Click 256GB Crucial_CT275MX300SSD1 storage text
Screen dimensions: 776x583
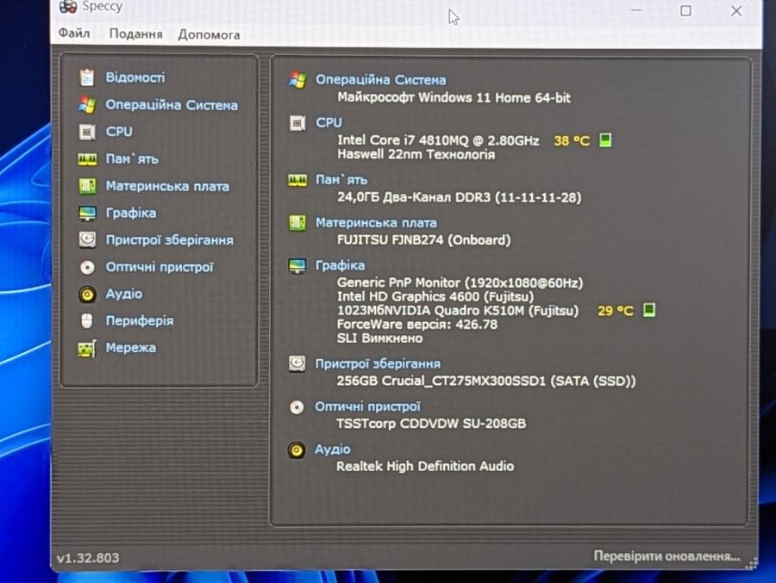point(486,381)
